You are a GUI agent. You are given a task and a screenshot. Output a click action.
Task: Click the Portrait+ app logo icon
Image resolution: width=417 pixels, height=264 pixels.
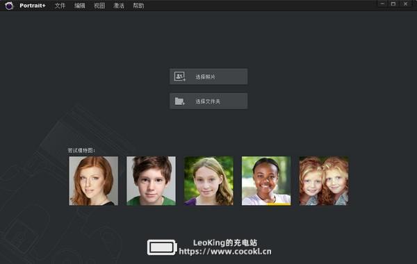9,6
